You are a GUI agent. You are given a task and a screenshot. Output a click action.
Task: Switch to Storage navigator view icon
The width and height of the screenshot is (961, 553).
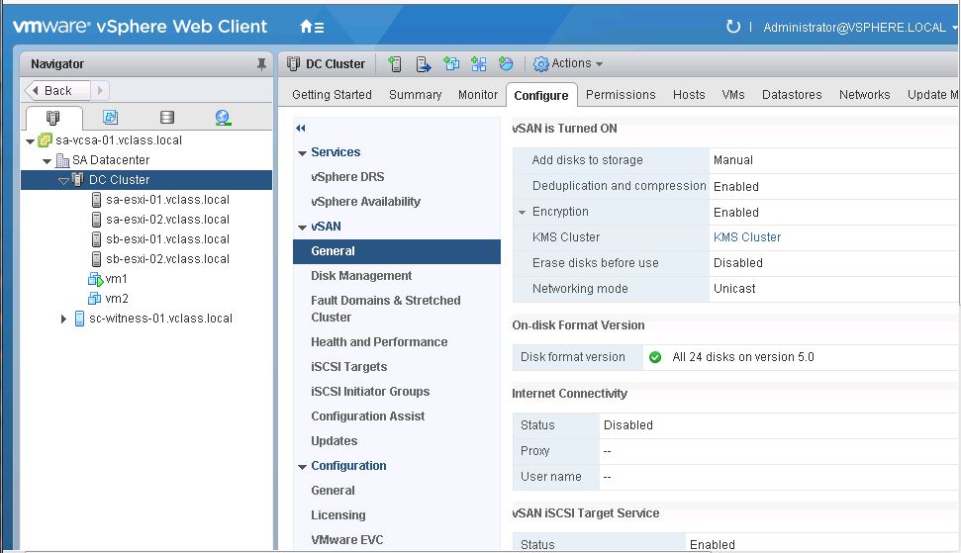pyautogui.click(x=166, y=117)
